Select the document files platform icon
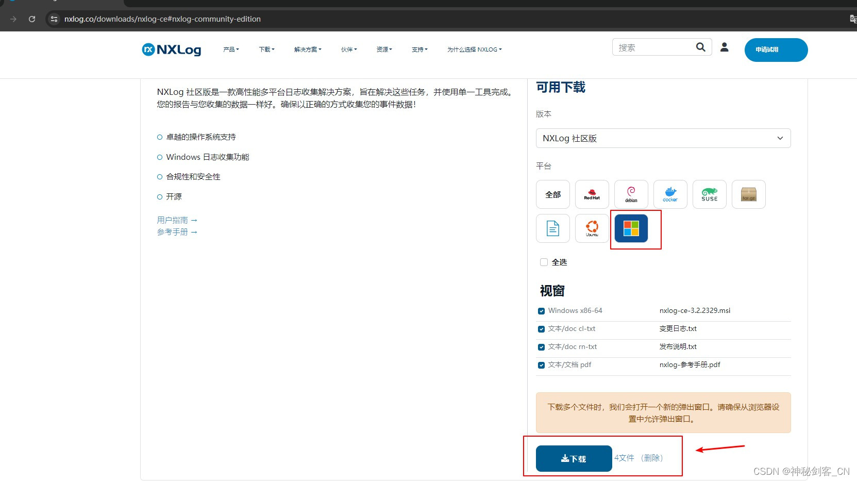Viewport: 857px width, 481px height. point(553,228)
